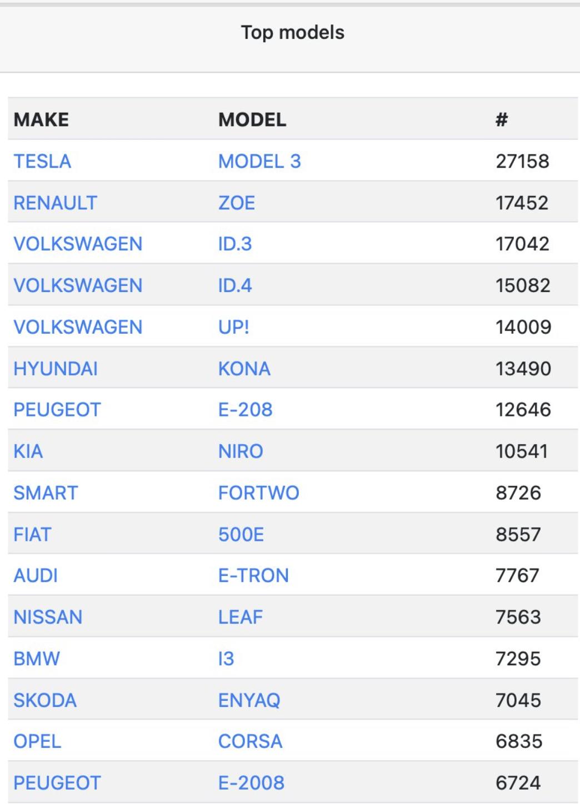Select the RENAULT make link

point(55,203)
